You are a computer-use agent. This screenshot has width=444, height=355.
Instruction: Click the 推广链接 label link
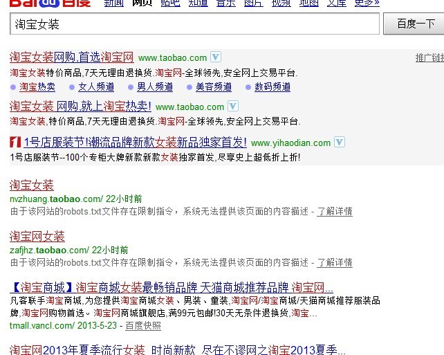430,58
